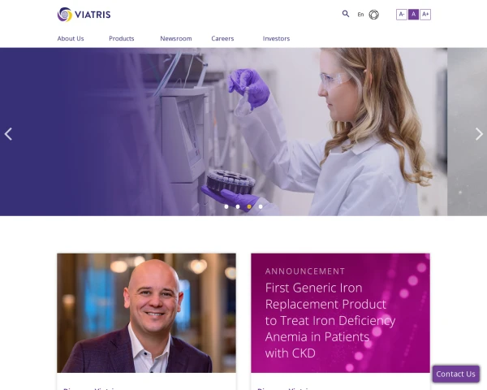Open the Careers menu item
Image resolution: width=487 pixels, height=390 pixels.
coord(222,38)
